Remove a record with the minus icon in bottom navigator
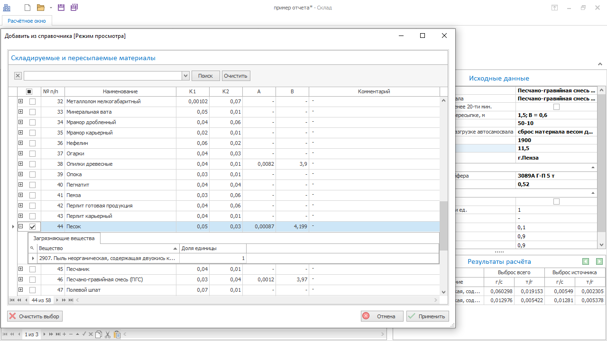 [71, 334]
